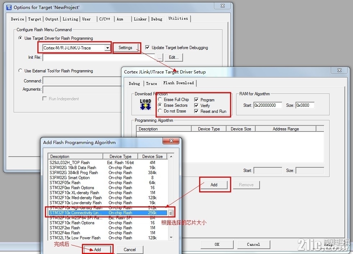Viewport: 353px width, 254px height.
Task: Open the C/C++ tab
Action: point(105,19)
